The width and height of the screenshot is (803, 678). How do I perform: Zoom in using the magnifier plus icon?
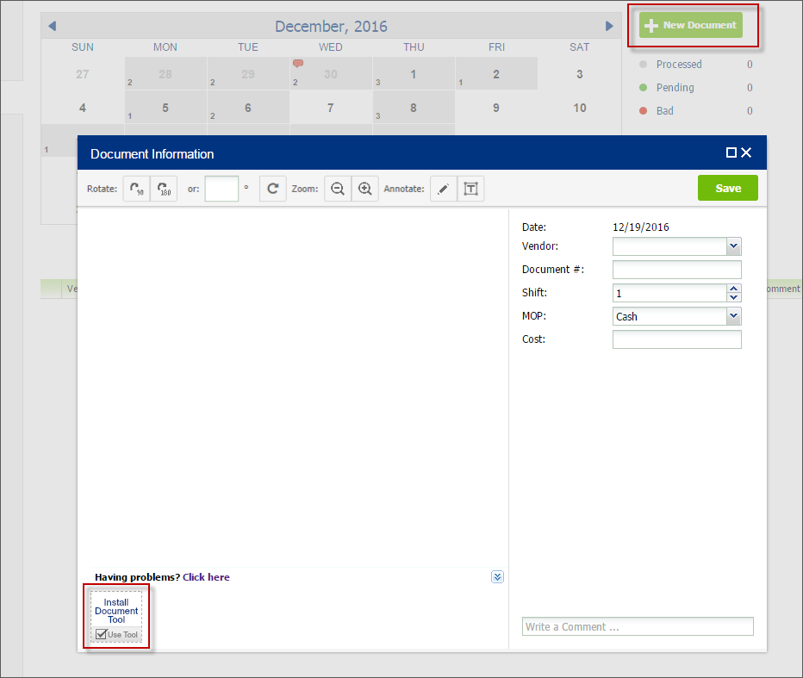[x=364, y=188]
